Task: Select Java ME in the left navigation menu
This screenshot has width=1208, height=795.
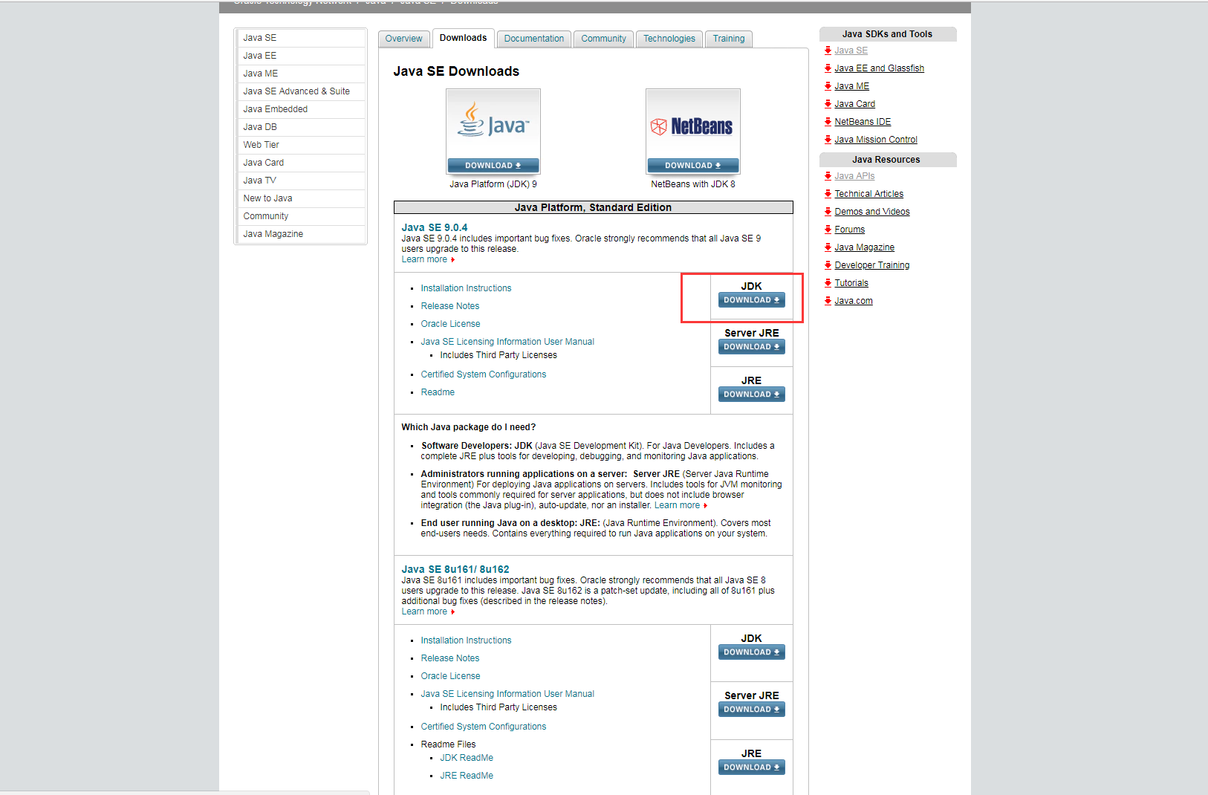Action: [300, 74]
